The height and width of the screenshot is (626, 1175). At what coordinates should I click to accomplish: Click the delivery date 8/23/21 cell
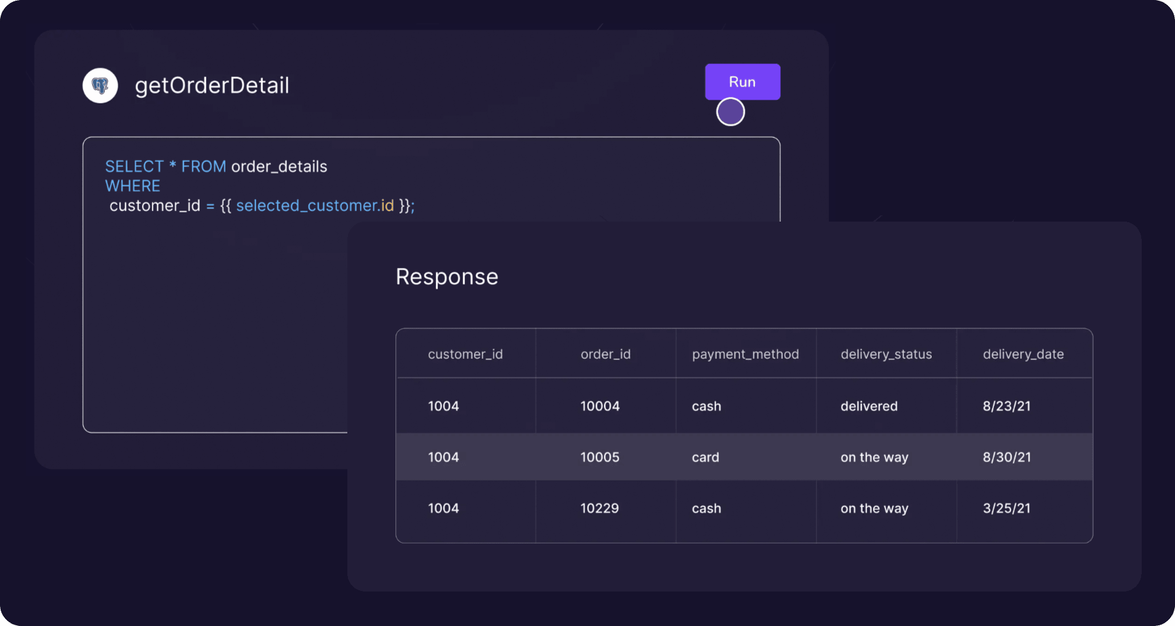click(x=1006, y=406)
